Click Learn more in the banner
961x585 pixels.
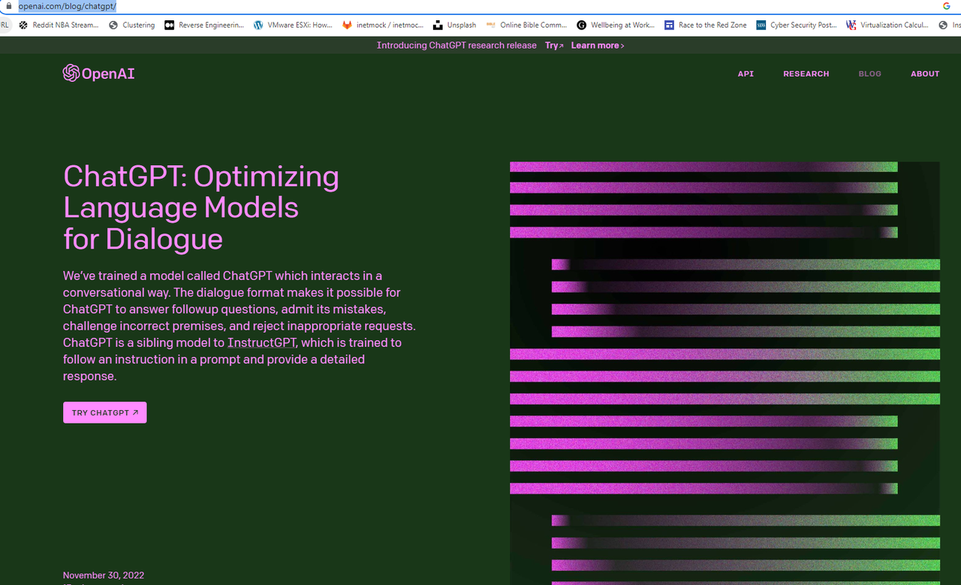[597, 46]
